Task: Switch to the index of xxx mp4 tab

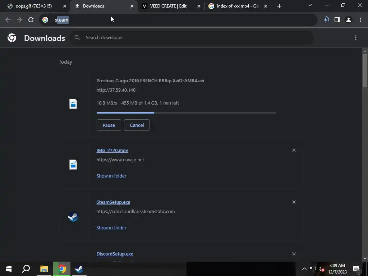Action: click(238, 6)
